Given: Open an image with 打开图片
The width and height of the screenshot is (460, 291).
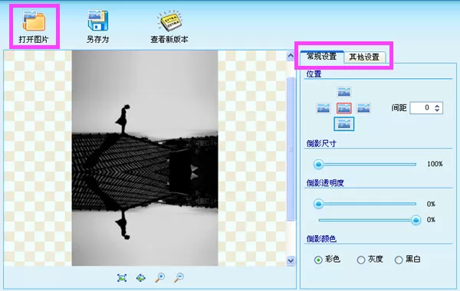Looking at the screenshot, I should click(x=34, y=26).
